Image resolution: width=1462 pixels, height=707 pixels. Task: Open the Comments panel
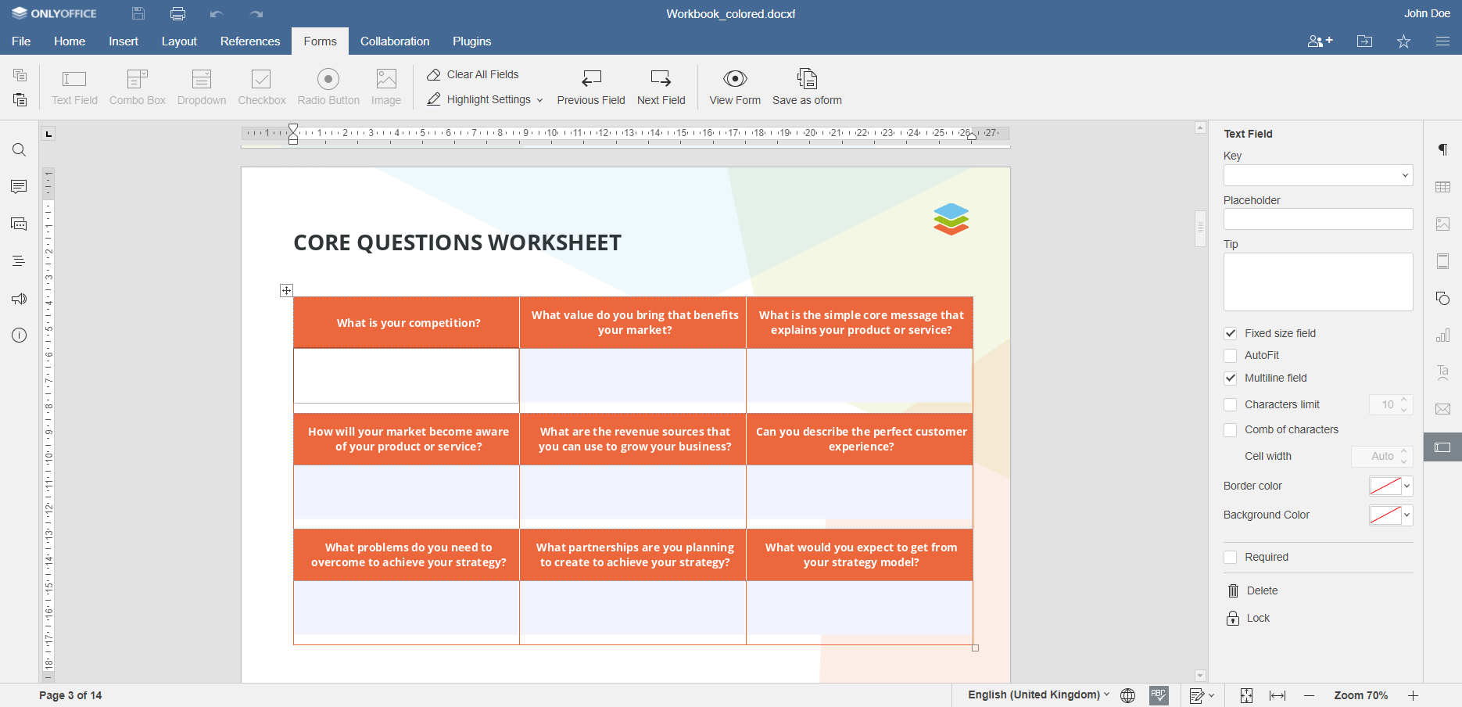[x=19, y=186]
